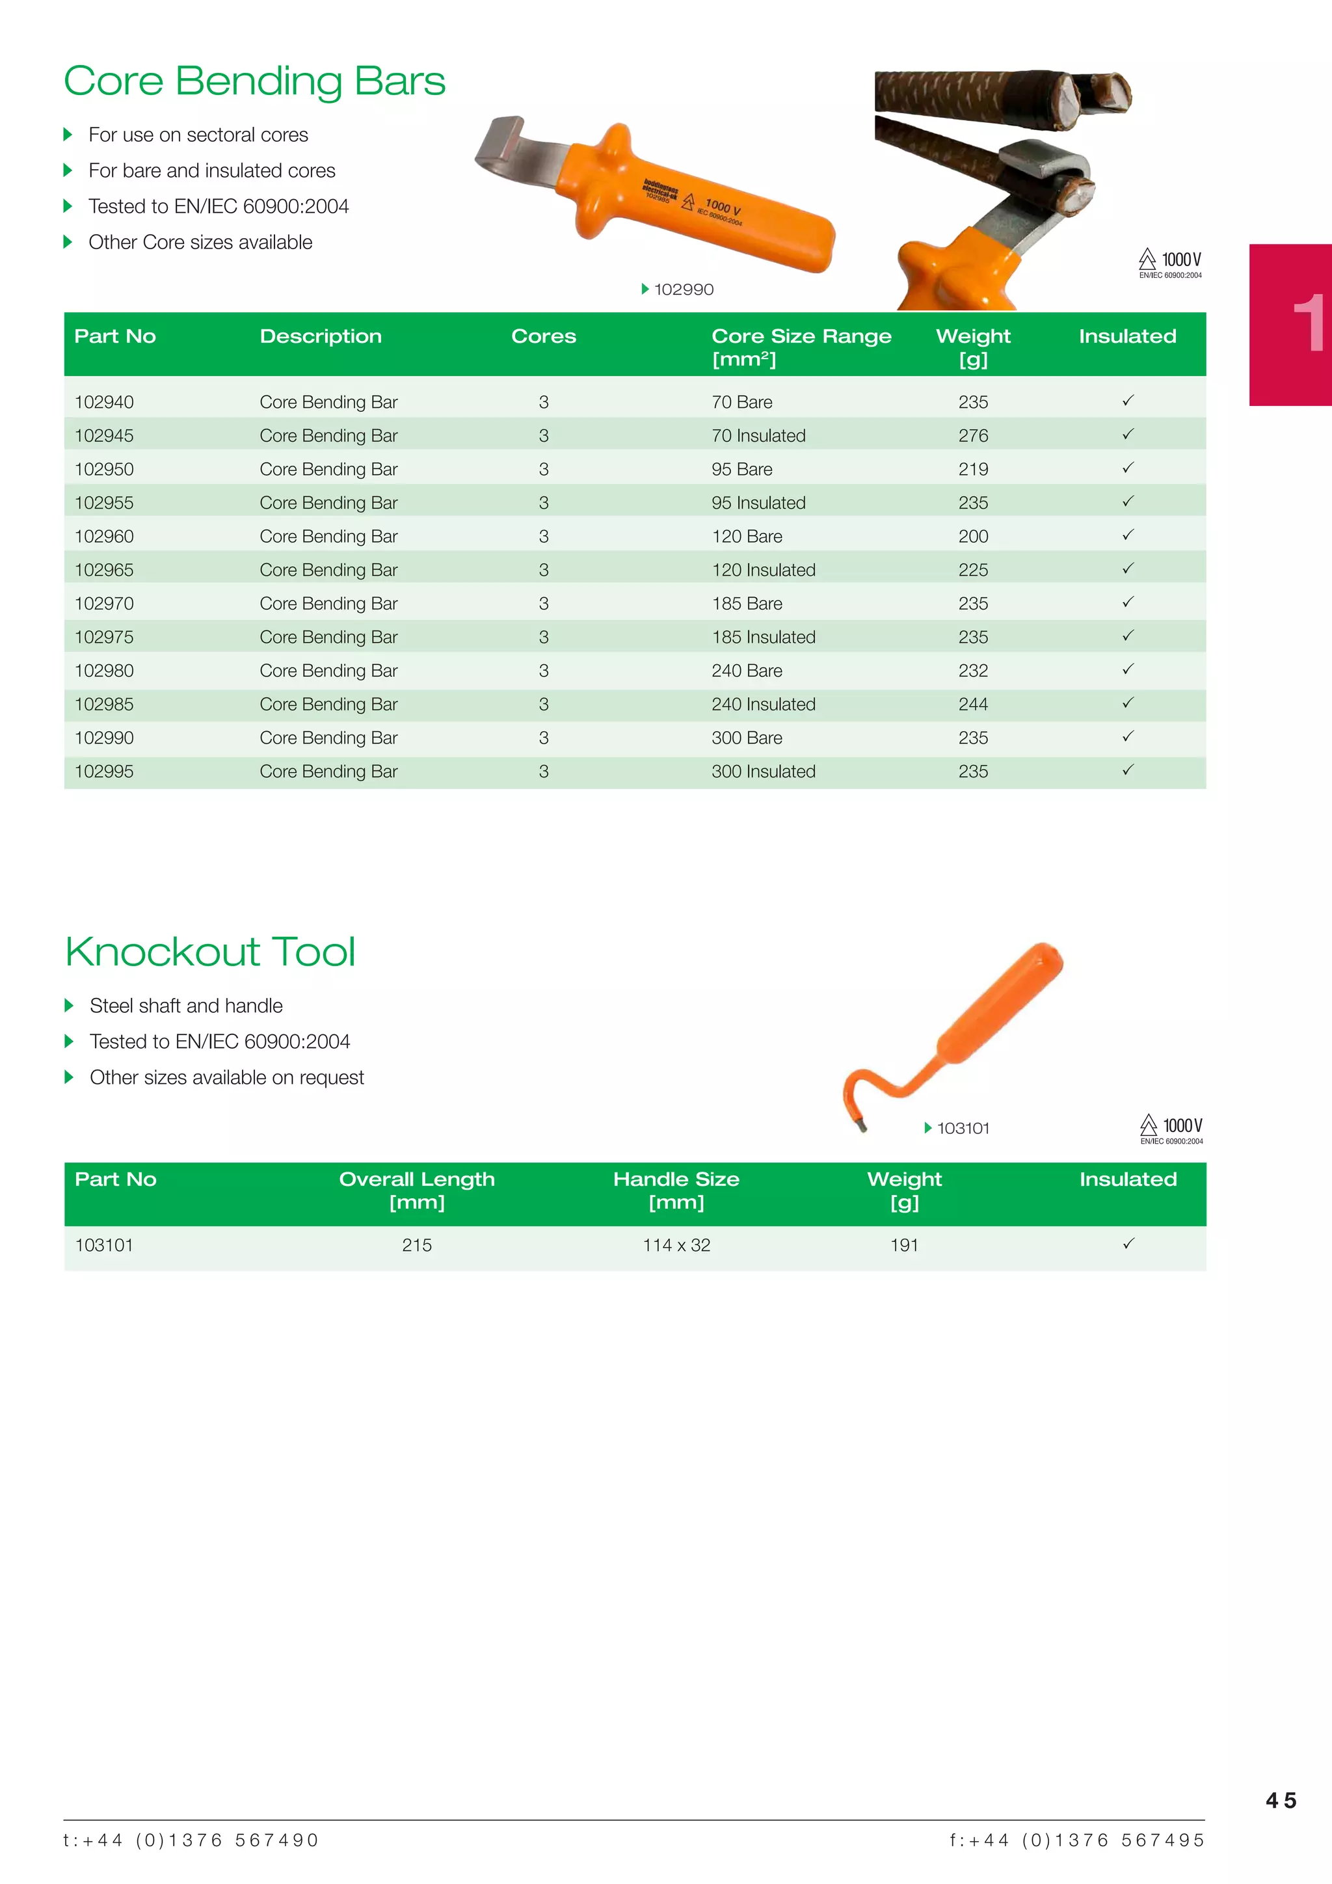Click the 'Core Bending Bars' heading
Viewport: 1332px width, 1884px height.
[x=254, y=81]
